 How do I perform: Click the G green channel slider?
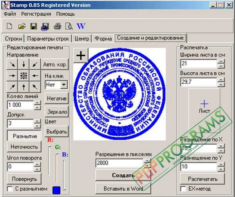(x=57, y=168)
